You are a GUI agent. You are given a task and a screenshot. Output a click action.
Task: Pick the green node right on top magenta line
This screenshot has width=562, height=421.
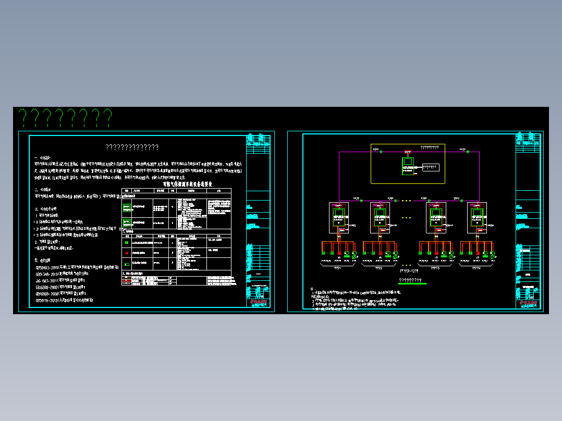coord(468,152)
